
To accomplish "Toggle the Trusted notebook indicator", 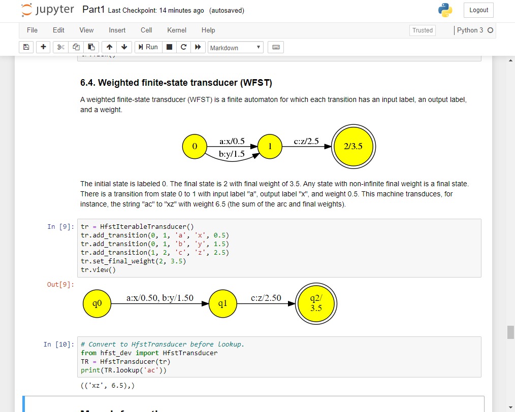I will 422,30.
